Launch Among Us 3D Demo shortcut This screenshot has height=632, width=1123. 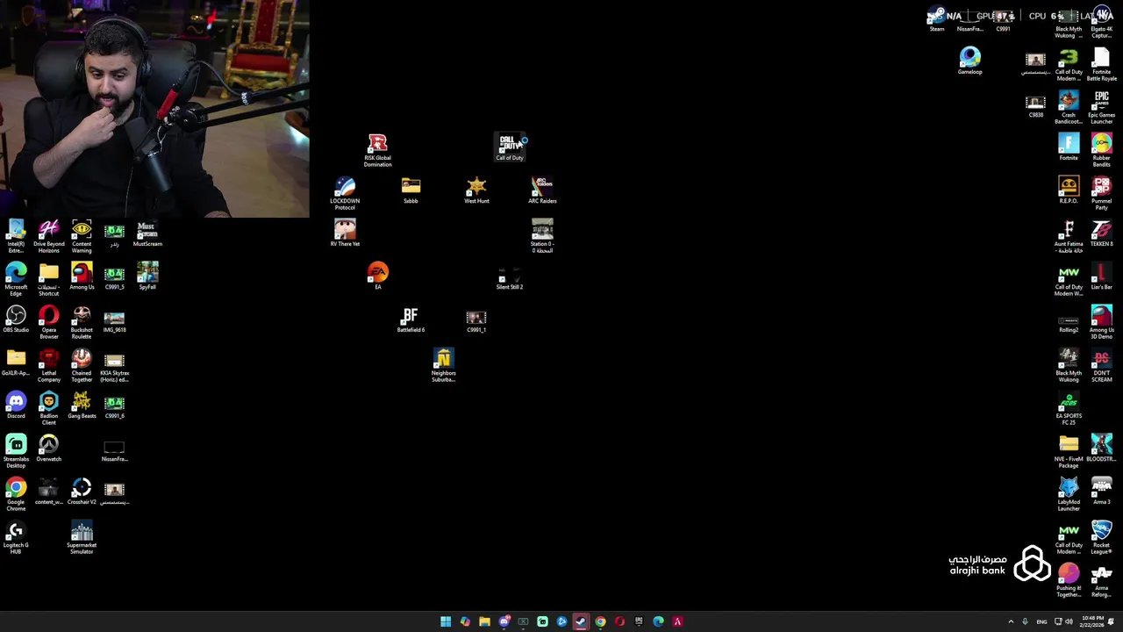pyautogui.click(x=1102, y=323)
